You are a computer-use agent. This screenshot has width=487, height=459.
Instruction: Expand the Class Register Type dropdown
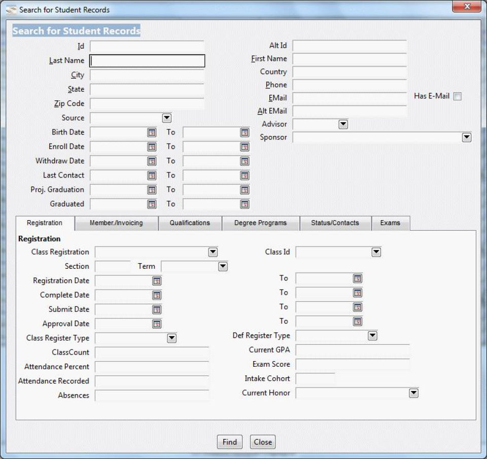click(172, 338)
